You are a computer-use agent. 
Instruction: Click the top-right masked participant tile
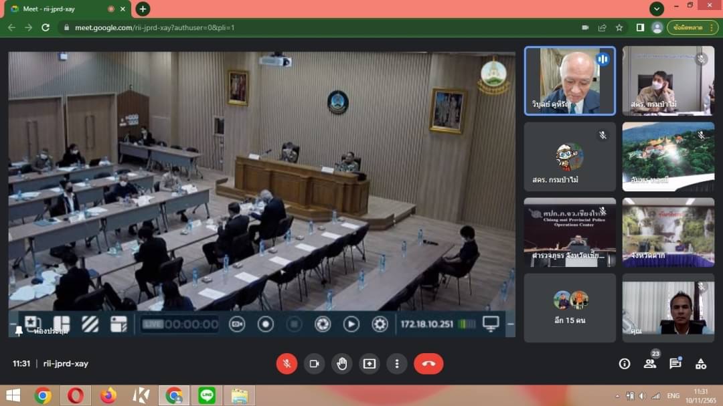point(668,81)
